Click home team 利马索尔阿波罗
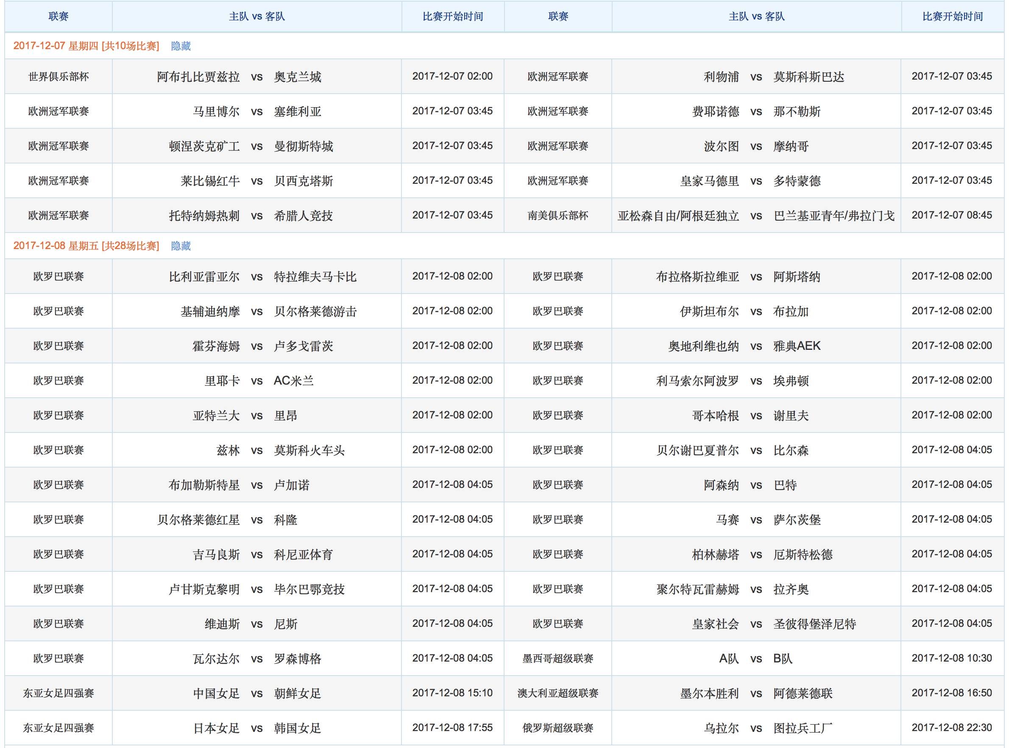1009x748 pixels. tap(698, 381)
